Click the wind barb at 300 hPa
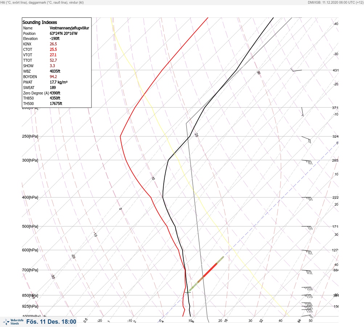This screenshot has height=327, width=364. coord(307,162)
